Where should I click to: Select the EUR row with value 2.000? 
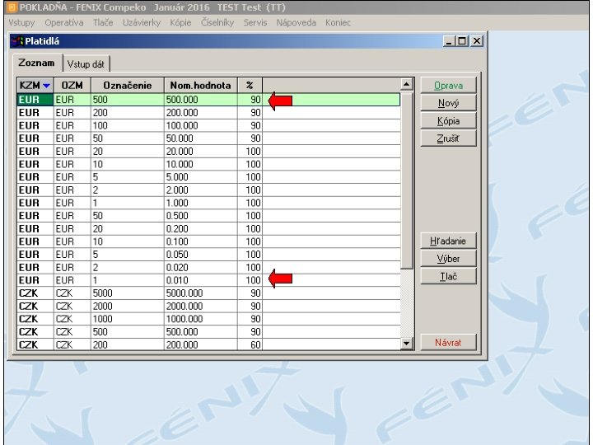pos(208,190)
